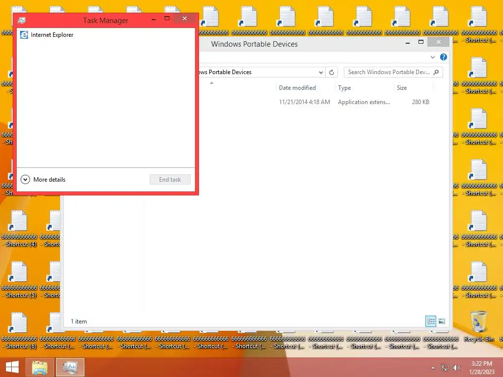
Task: Select the Shortcut (5) desktop icon
Action: (x=19, y=279)
